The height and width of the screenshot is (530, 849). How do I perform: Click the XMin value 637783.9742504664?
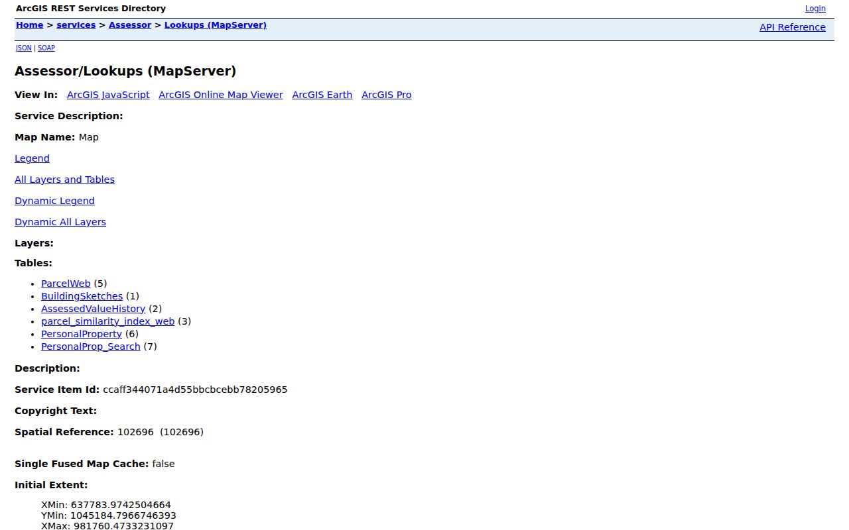(121, 505)
